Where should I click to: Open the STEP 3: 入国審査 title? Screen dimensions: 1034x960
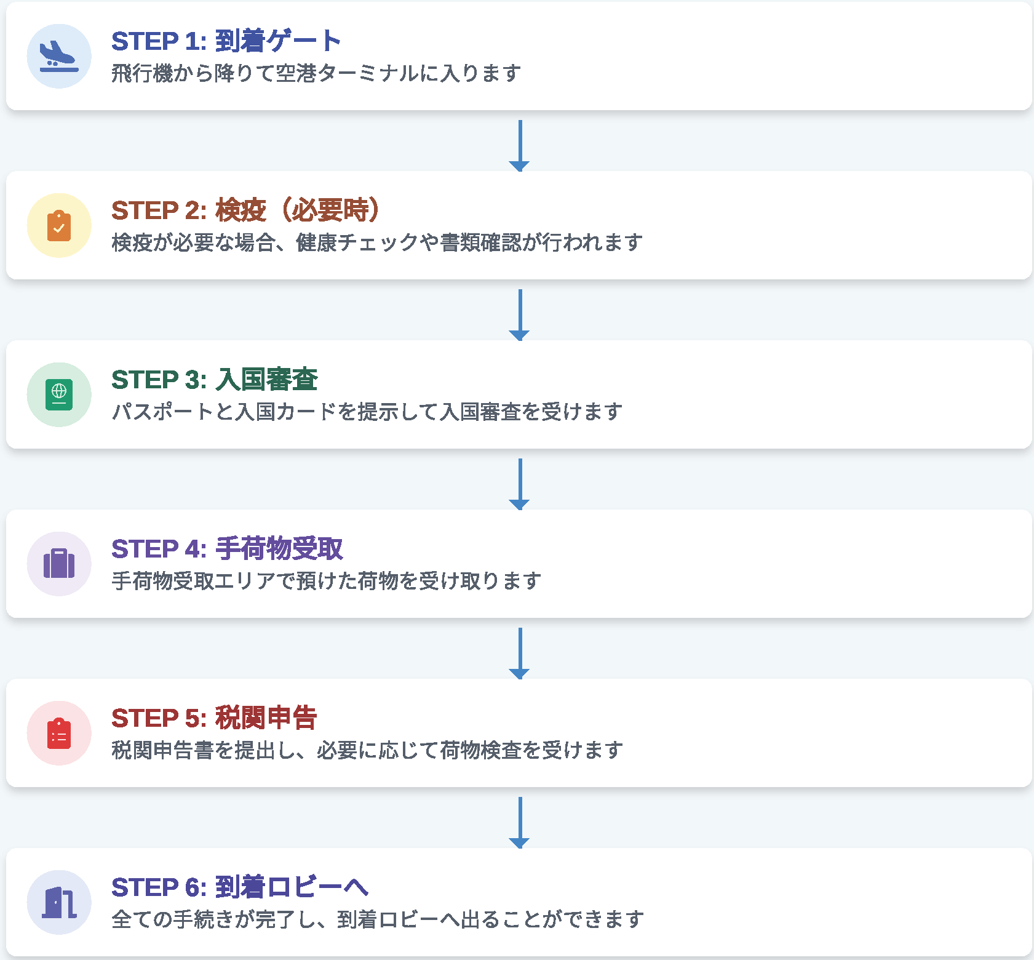(214, 380)
